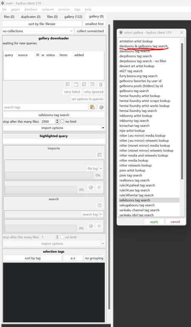Toggle the greyed no limit checkbox near bottom
The height and width of the screenshot is (327, 191).
62,237
